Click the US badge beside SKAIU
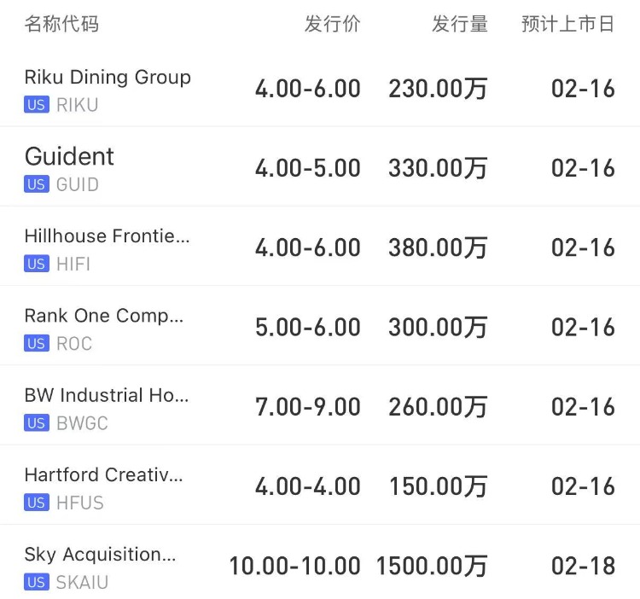640x599 pixels. [x=37, y=582]
